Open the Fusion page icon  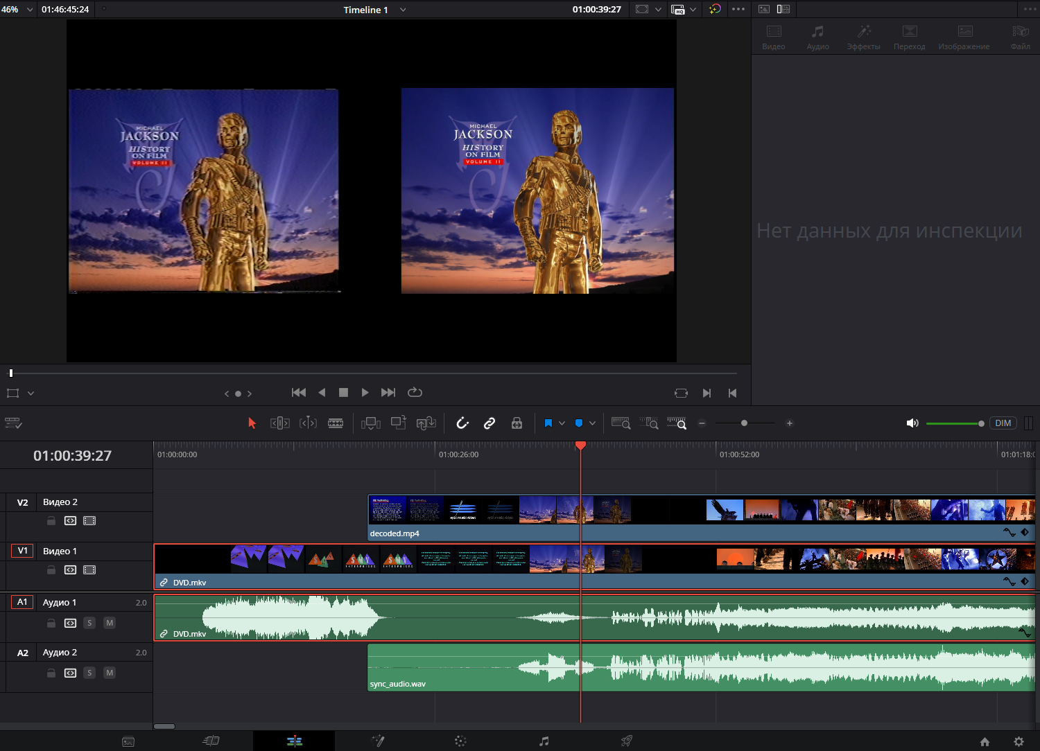378,741
